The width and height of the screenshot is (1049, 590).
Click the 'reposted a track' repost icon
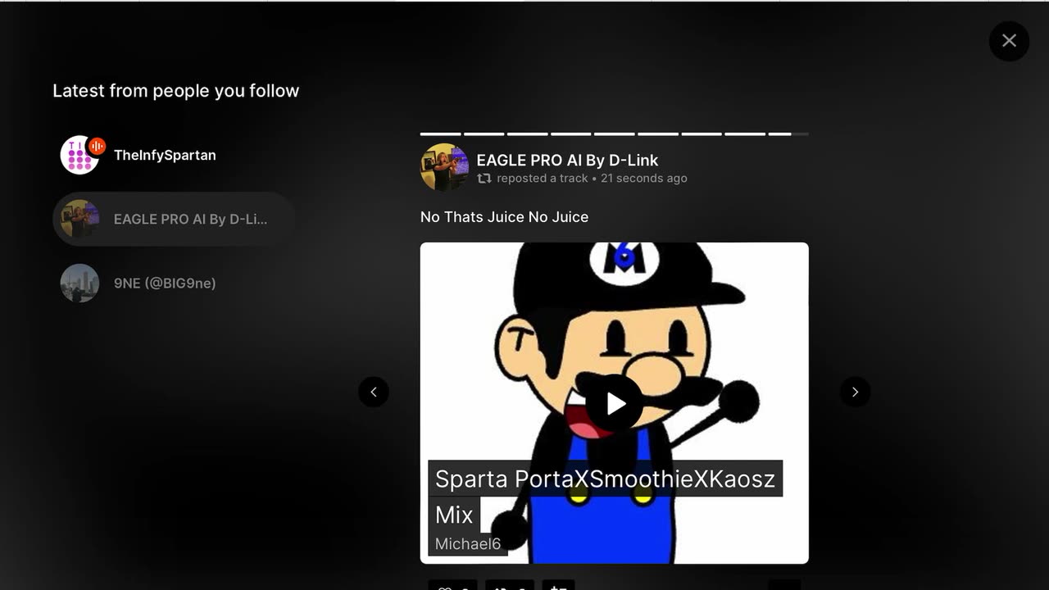[x=484, y=179]
